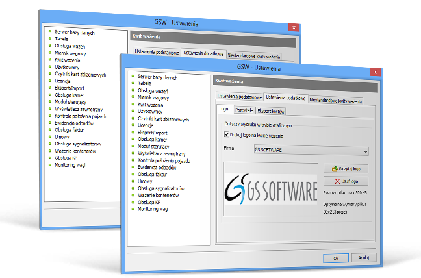Viewport: 421px width, 278px height.
Task: Open the Firma dropdown showing GS SOFTWARE
Action: pyautogui.click(x=311, y=151)
